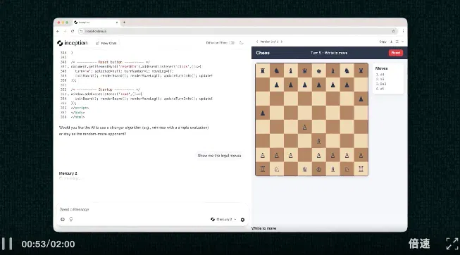
Task: Select the black pawn on h6
Action: (x=361, y=99)
